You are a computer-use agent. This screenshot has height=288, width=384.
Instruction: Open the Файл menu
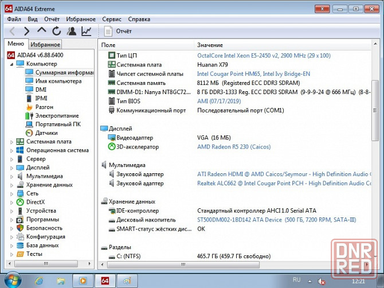(14, 19)
